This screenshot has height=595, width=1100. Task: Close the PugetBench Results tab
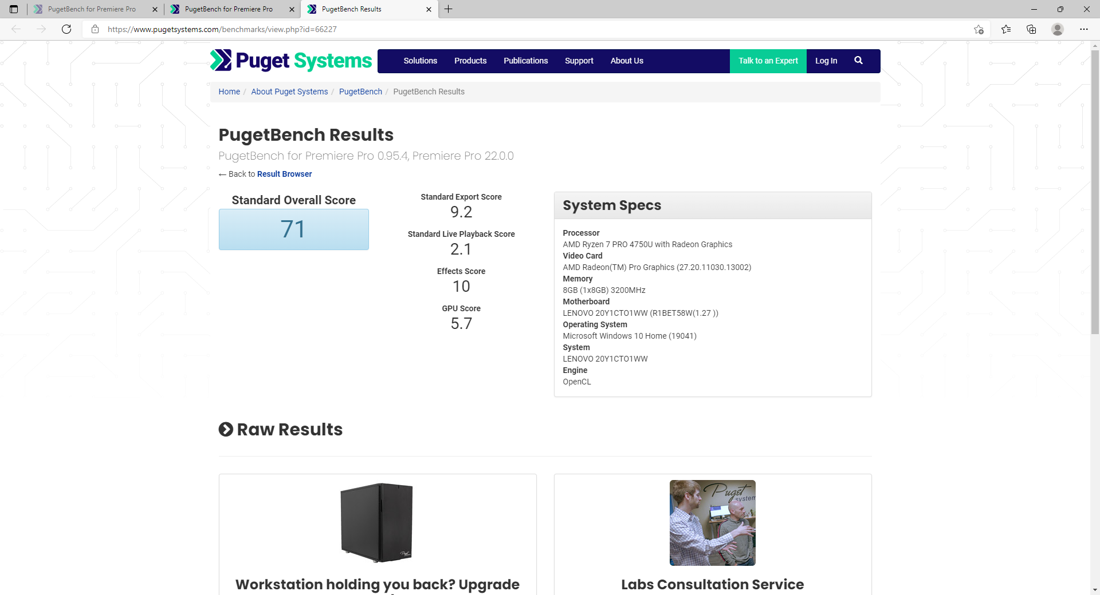pos(429,9)
